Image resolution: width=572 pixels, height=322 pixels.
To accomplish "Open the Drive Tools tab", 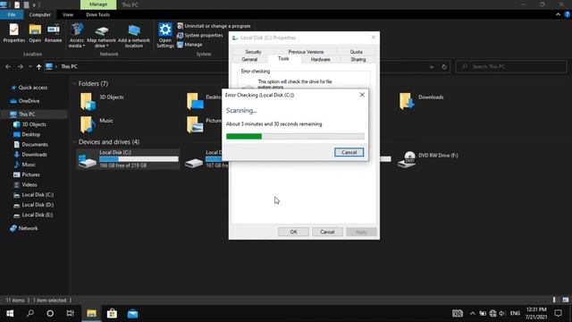I will pos(97,14).
